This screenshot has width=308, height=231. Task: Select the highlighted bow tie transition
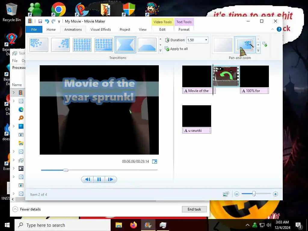(x=125, y=45)
